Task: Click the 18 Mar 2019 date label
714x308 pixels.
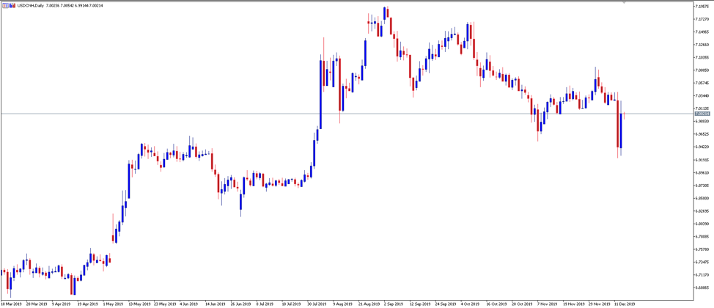Action: (11, 304)
